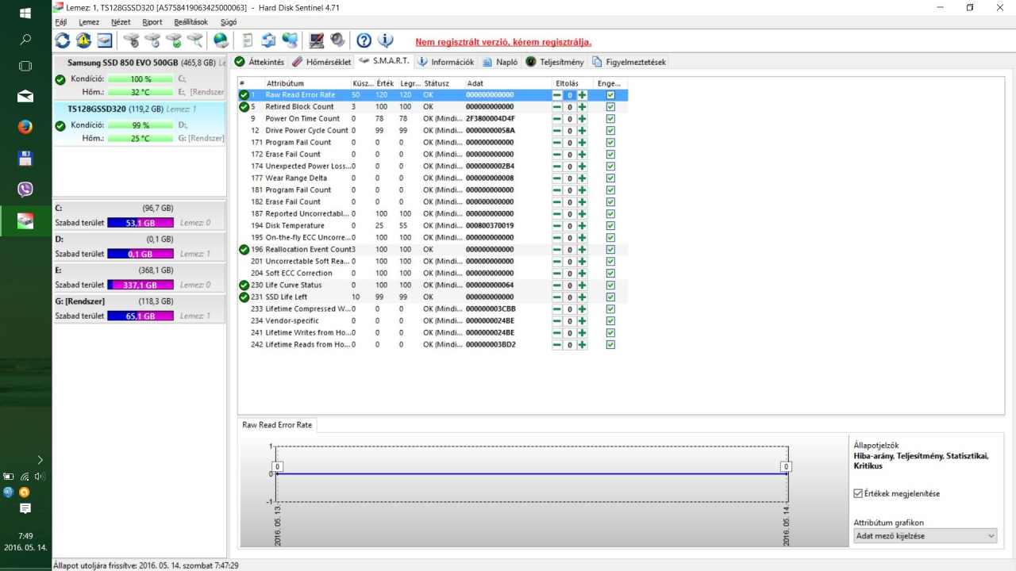This screenshot has height=571, width=1016.
Task: Open Task View in taskbar
Action: 25,66
